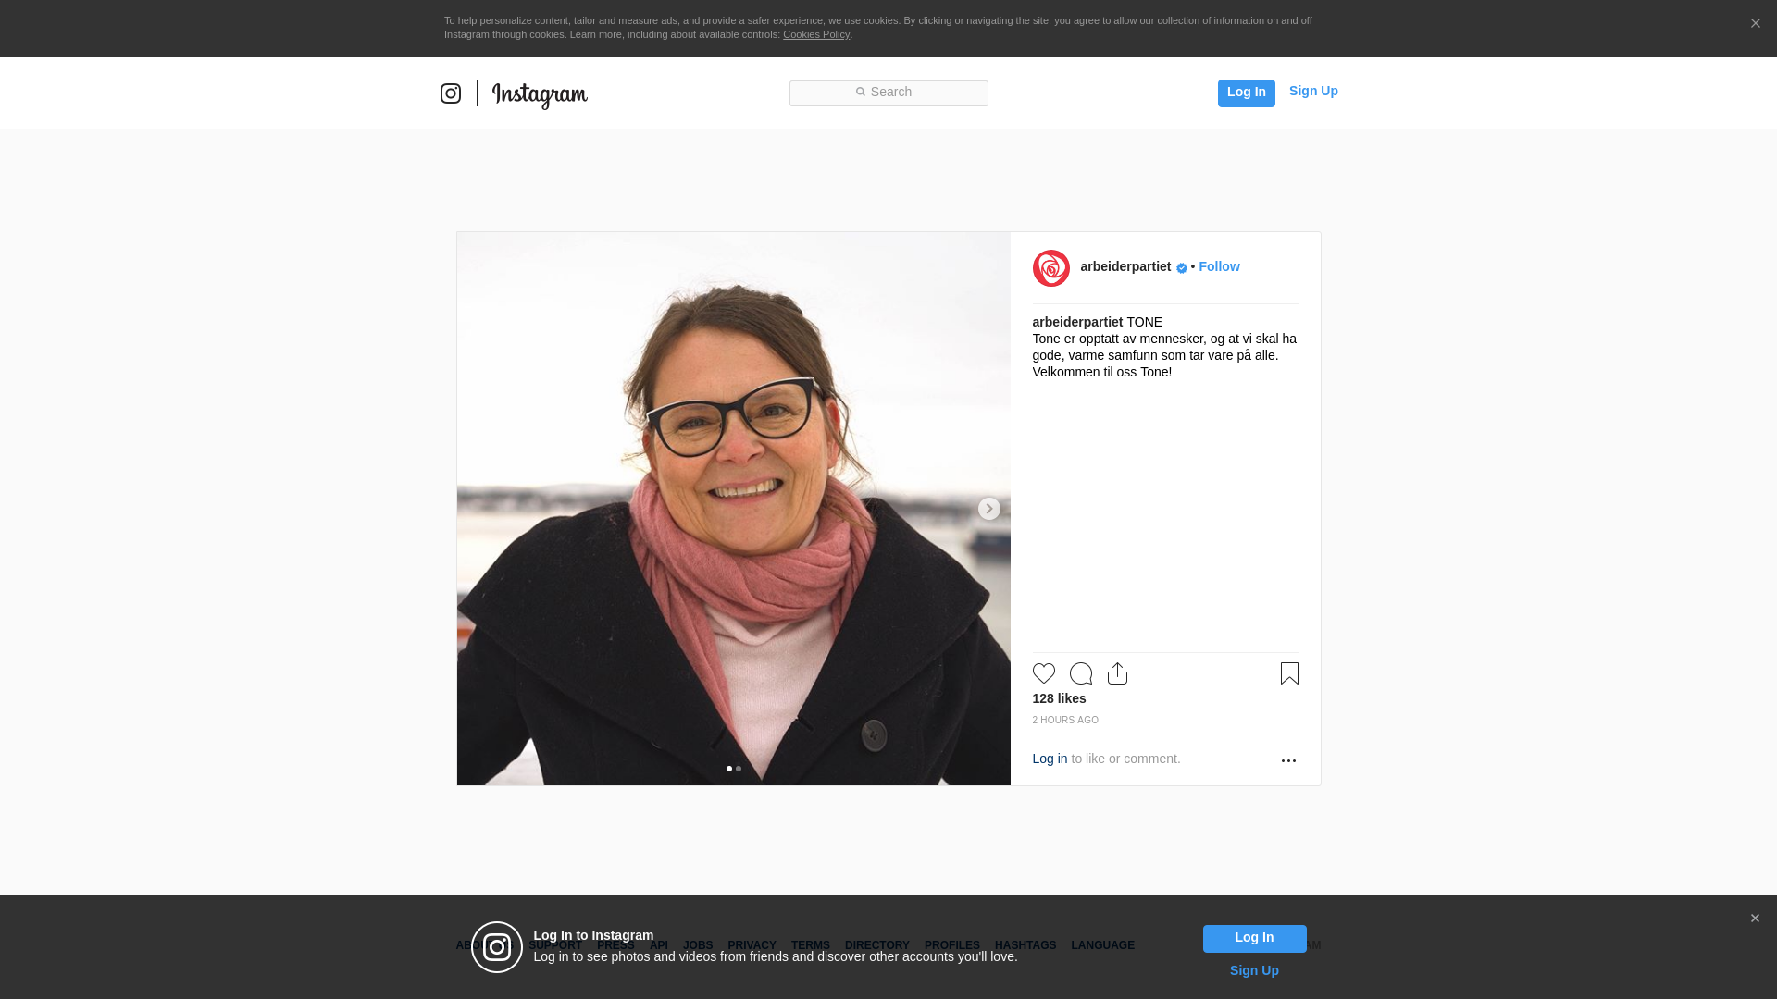Open the HASHTAGS footer link
Screen dimensions: 1777x999
coord(1025,945)
